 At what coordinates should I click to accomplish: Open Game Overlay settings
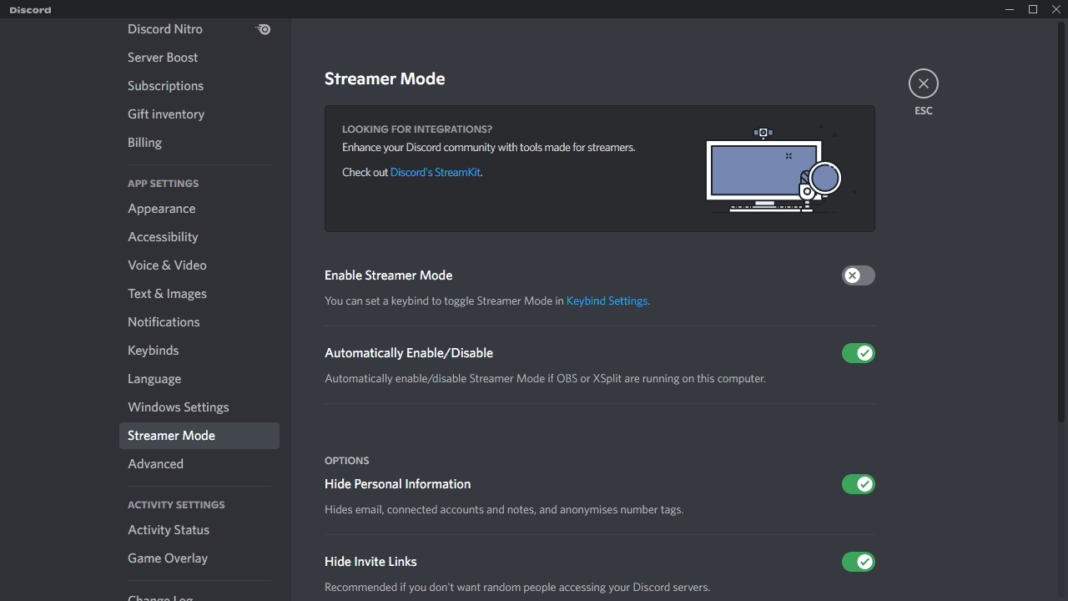pyautogui.click(x=199, y=558)
